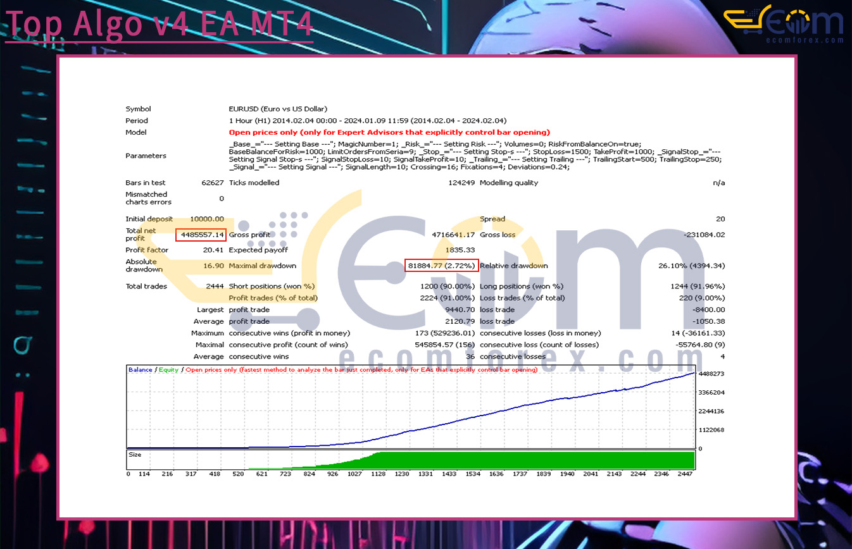The height and width of the screenshot is (549, 852).
Task: Click the 'Symbol' row label
Action: click(138, 109)
